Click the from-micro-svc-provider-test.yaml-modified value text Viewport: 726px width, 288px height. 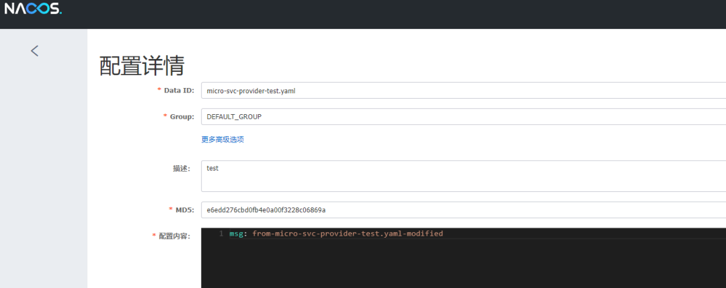pos(348,234)
